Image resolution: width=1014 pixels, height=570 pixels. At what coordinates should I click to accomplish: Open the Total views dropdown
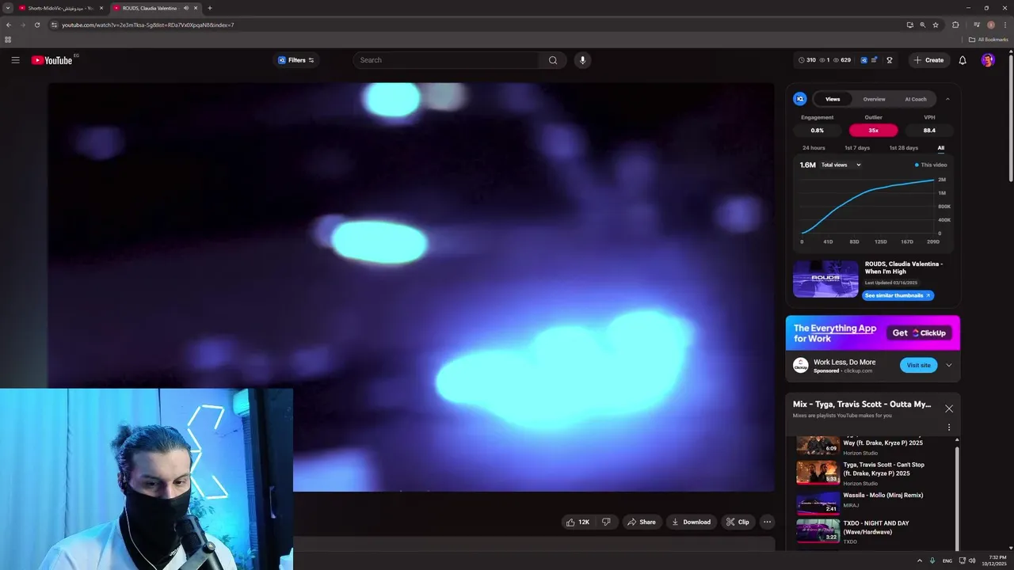pyautogui.click(x=841, y=165)
